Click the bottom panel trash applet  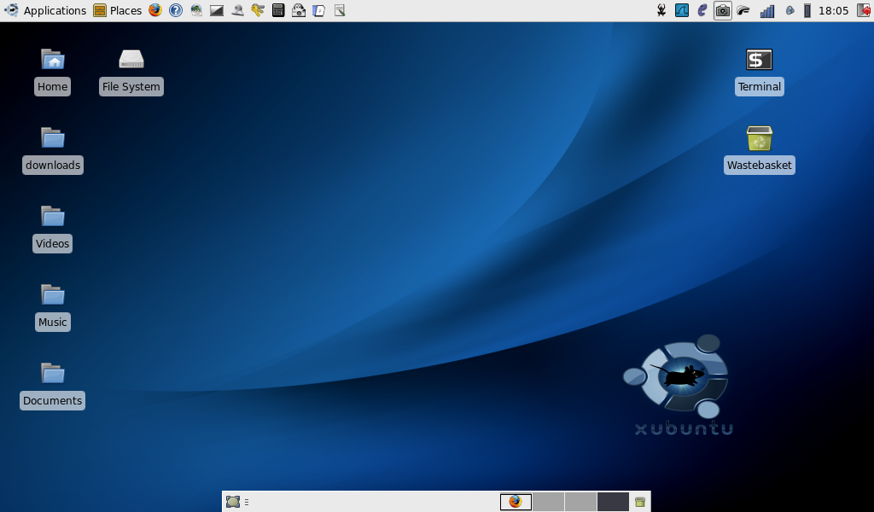(x=640, y=502)
